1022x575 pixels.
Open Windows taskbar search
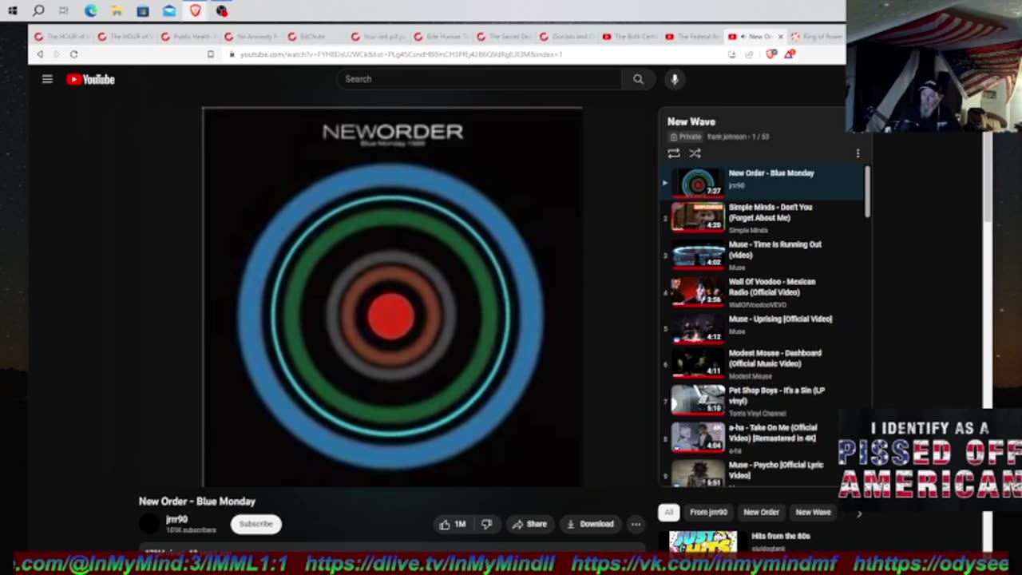(38, 11)
